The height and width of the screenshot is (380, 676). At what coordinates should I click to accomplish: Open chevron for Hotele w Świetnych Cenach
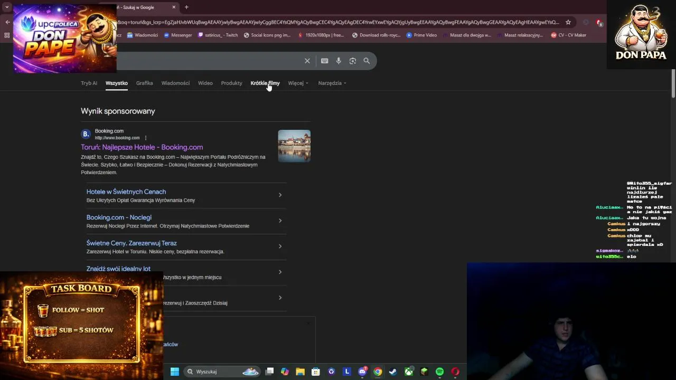coord(280,195)
